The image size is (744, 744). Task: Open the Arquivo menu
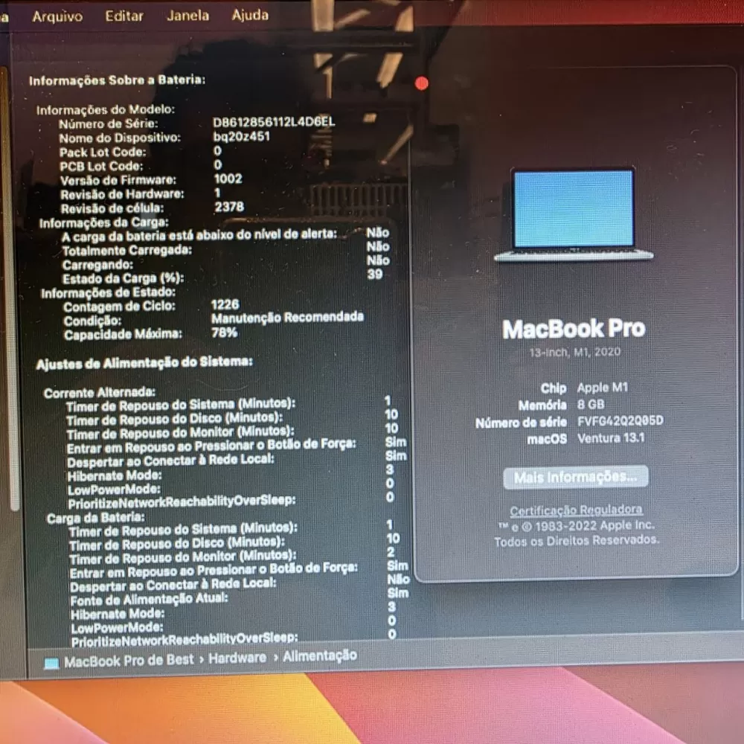click(57, 16)
